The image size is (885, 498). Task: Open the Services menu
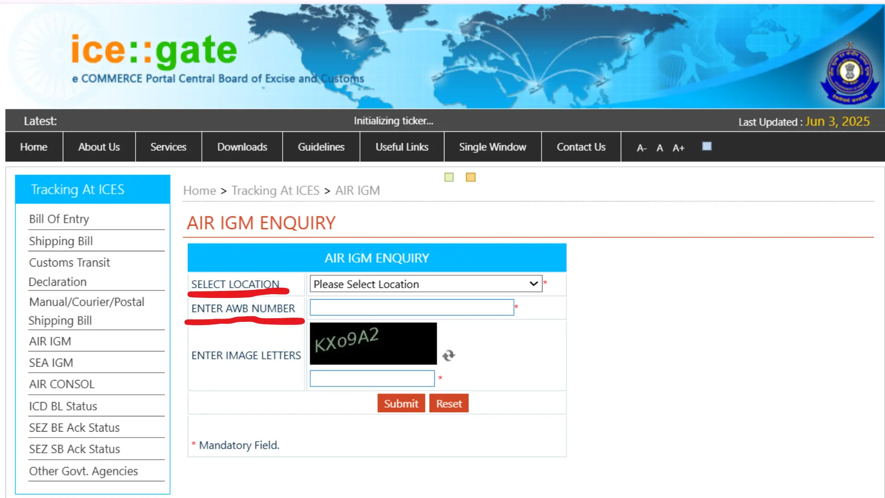[168, 147]
